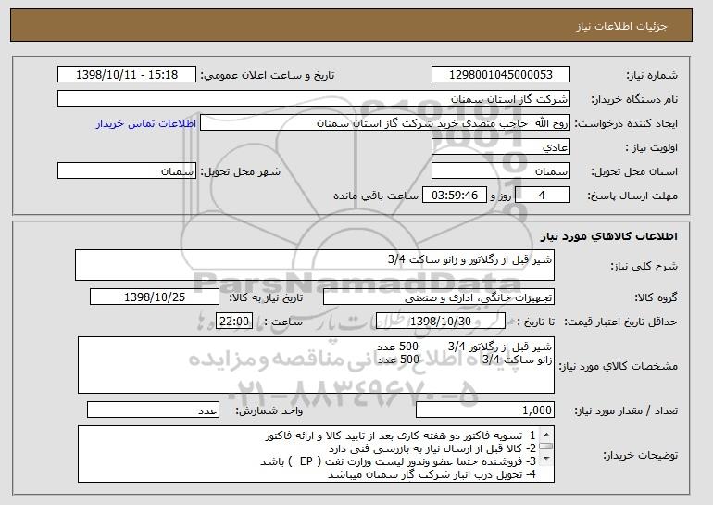
Task: Click the delivery city field next to شهر محل تحویل
Action: (x=127, y=171)
